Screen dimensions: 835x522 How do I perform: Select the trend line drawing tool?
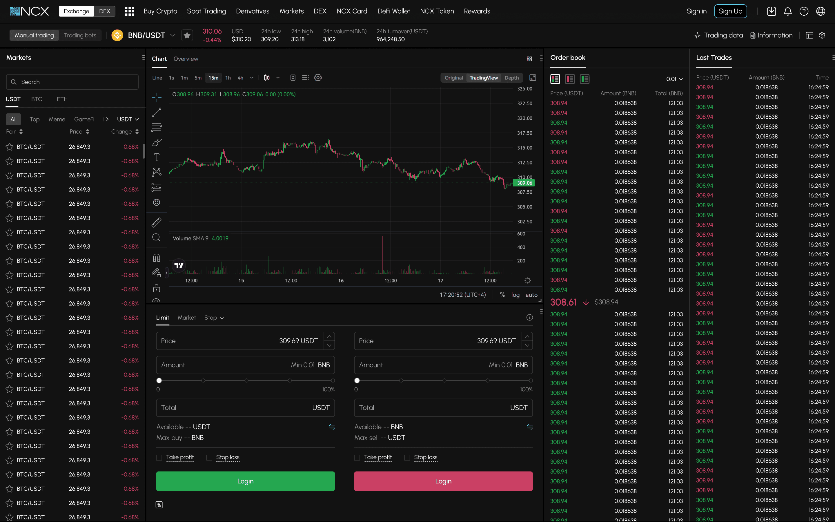coord(156,112)
